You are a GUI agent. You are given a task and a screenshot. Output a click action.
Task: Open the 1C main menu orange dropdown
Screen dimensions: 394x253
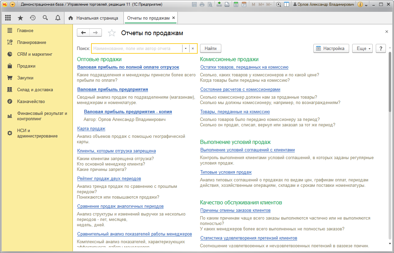coord(12,4)
